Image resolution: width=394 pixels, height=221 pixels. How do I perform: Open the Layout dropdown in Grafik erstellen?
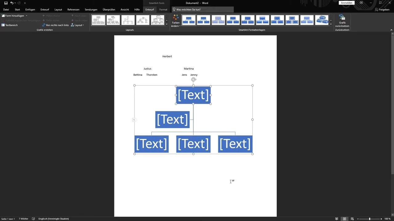pyautogui.click(x=77, y=25)
